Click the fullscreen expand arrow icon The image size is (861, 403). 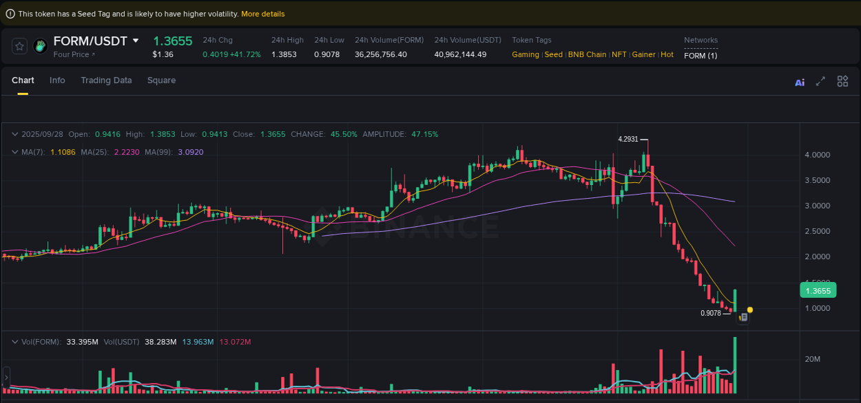820,81
